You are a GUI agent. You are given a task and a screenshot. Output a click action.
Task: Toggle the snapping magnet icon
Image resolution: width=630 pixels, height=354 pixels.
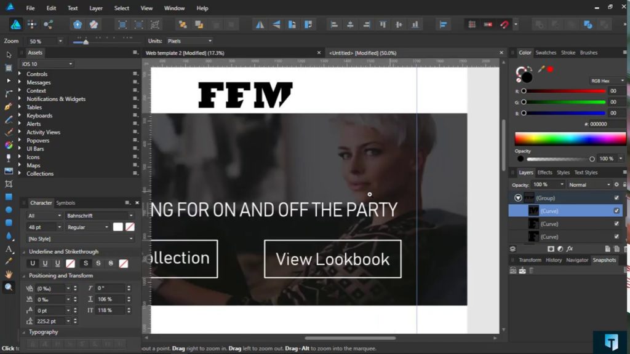[x=504, y=25]
